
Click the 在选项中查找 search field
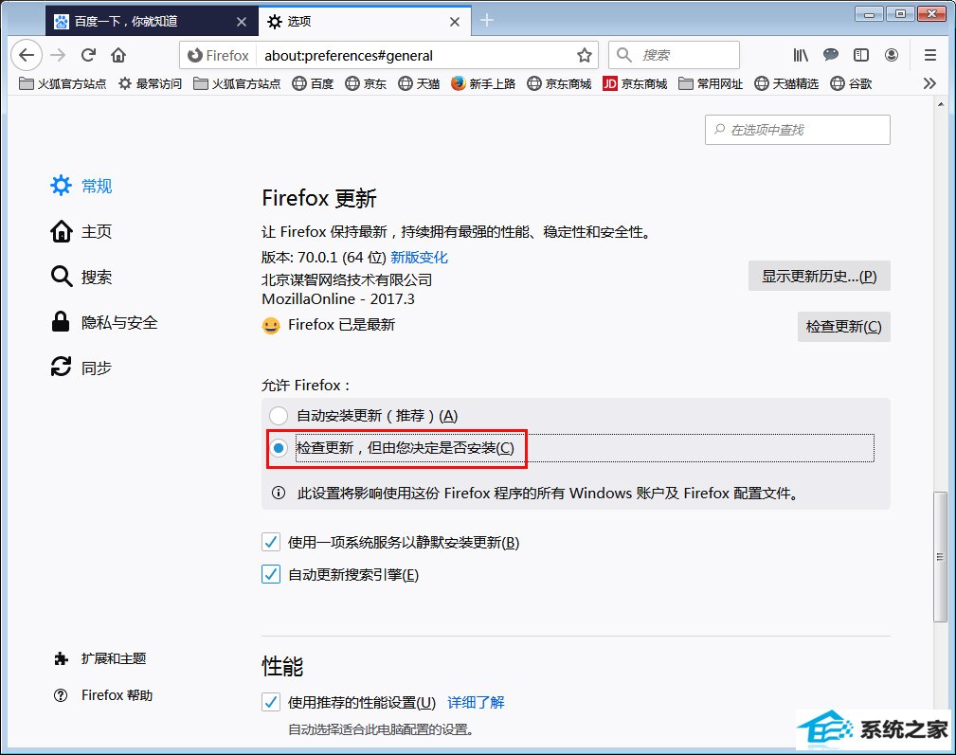tap(798, 130)
